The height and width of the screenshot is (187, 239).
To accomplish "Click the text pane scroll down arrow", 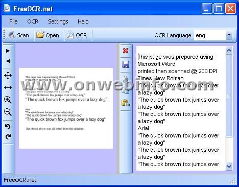I will pos(229,166).
